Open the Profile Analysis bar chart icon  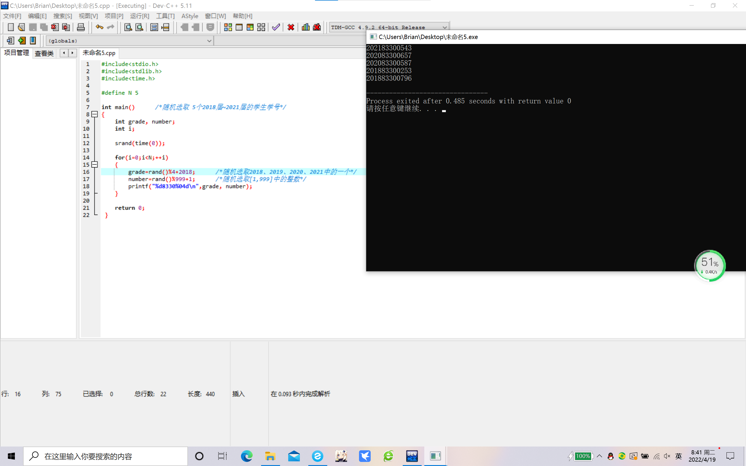click(305, 27)
